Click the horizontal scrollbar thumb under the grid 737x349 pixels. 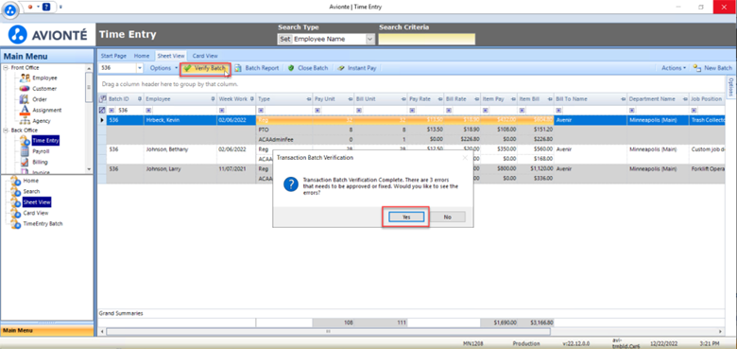[328, 331]
